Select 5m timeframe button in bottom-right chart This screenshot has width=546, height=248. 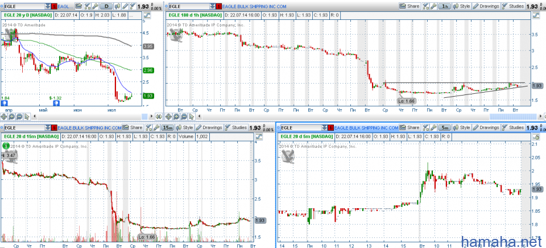coord(445,127)
